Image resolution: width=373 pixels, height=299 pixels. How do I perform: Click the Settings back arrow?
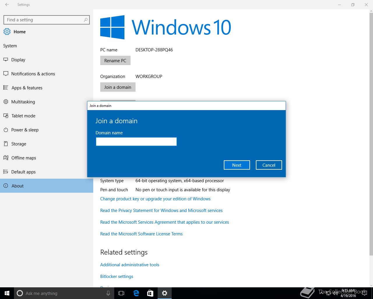pyautogui.click(x=7, y=5)
